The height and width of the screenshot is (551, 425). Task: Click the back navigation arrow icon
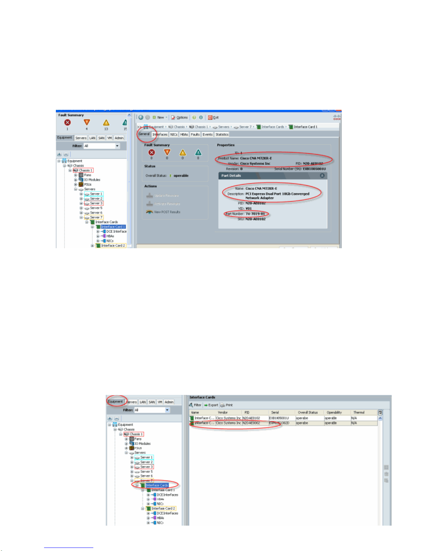pyautogui.click(x=141, y=118)
